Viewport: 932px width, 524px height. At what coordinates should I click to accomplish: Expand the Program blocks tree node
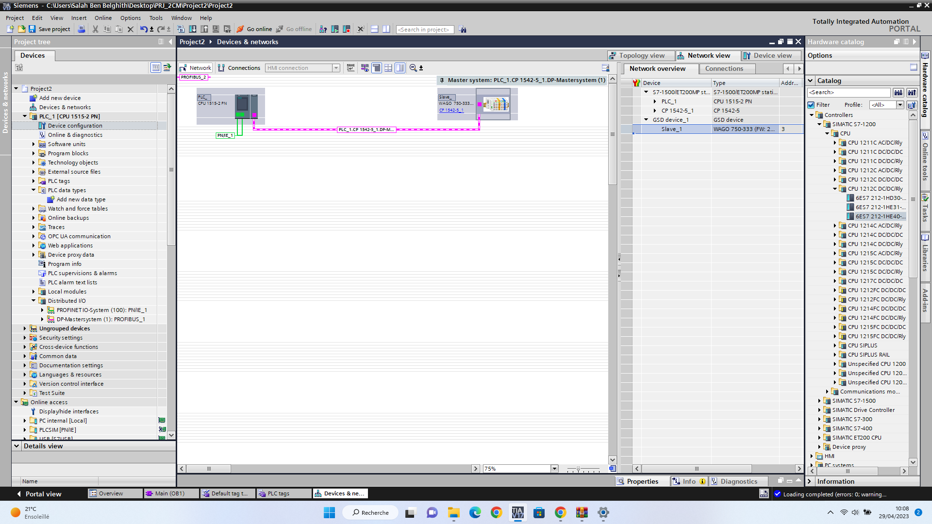(33, 153)
